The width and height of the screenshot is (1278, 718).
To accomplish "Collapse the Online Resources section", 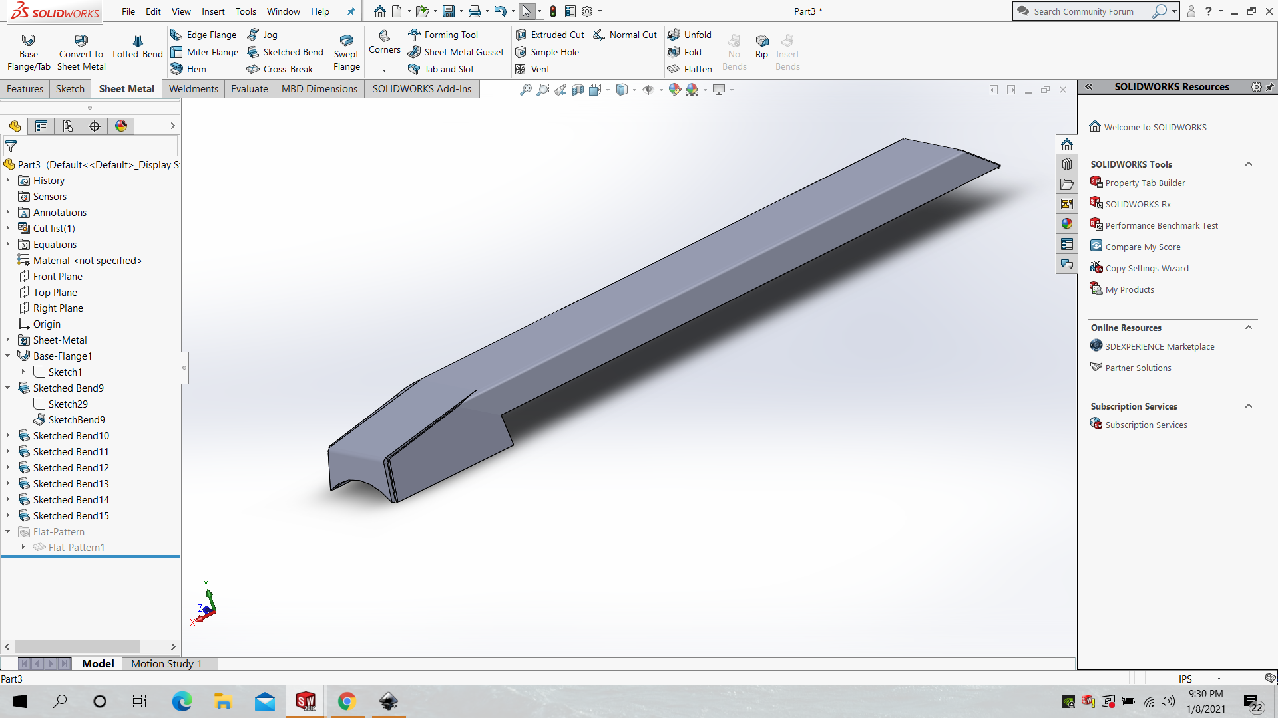I will click(x=1249, y=328).
